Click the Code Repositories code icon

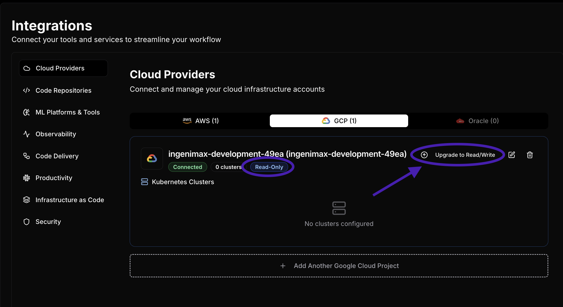pos(27,90)
